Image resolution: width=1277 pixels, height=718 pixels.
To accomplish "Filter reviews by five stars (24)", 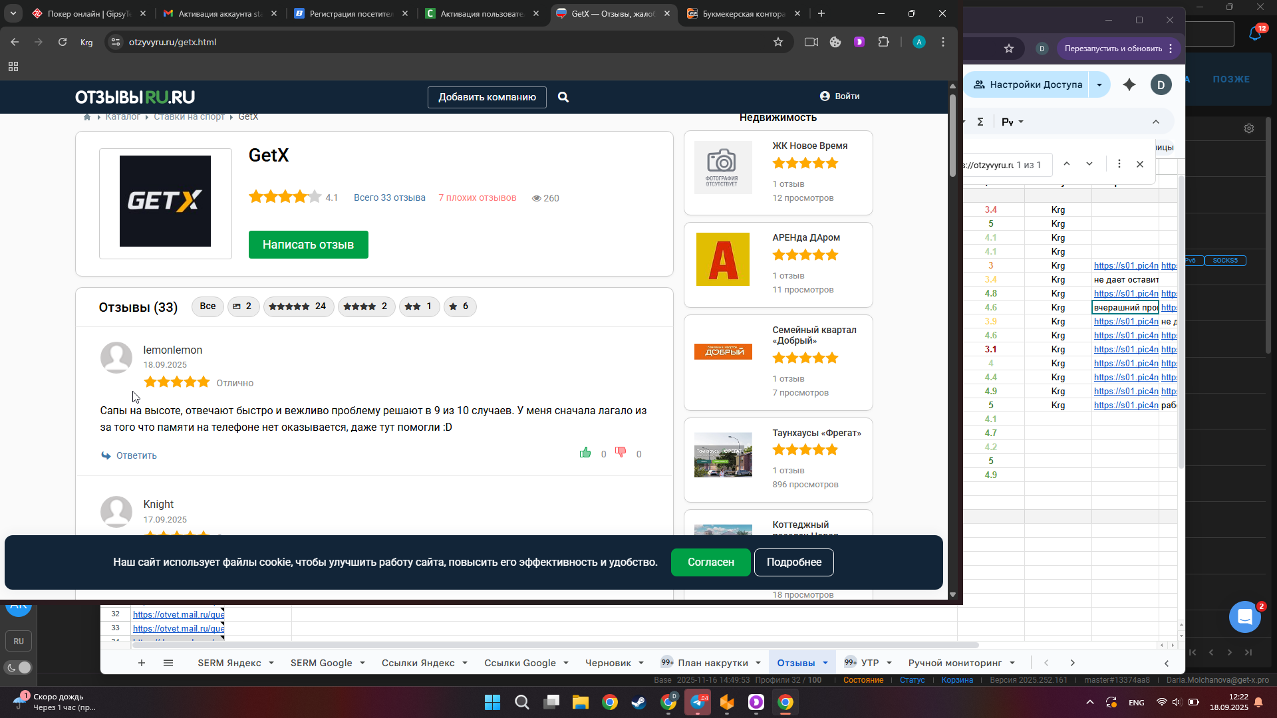I will click(298, 306).
